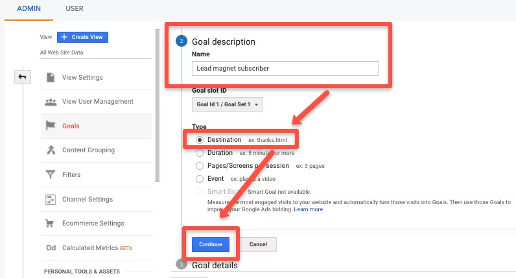
Task: Click the Content Grouping figure icon
Action: tap(51, 150)
